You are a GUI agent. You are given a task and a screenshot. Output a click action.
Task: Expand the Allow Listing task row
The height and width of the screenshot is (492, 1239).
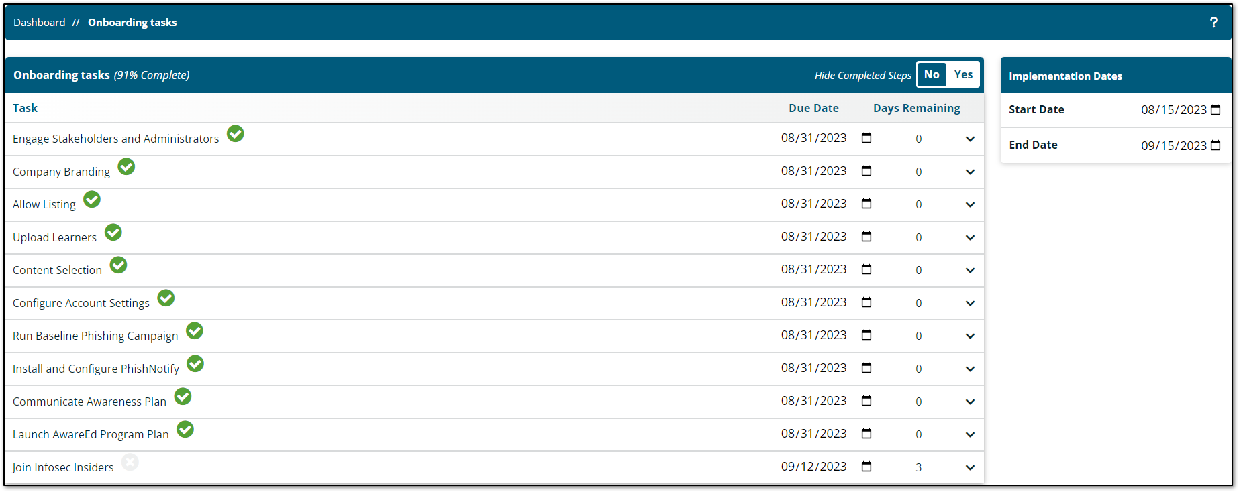click(x=970, y=205)
